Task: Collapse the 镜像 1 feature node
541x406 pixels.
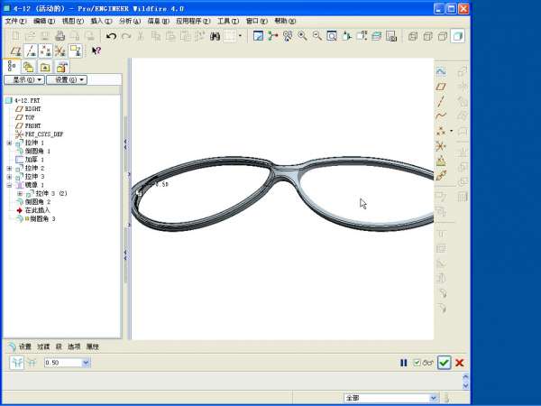Action: 9,185
